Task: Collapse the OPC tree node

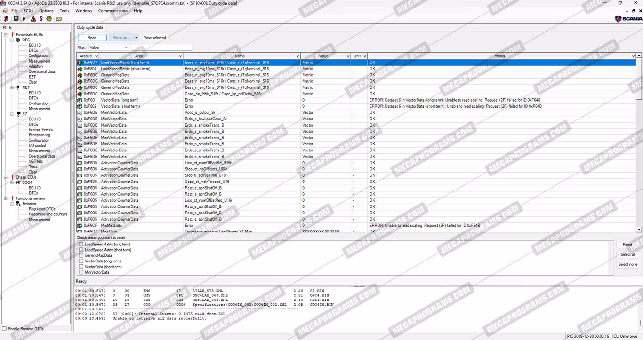Action: click(12, 40)
